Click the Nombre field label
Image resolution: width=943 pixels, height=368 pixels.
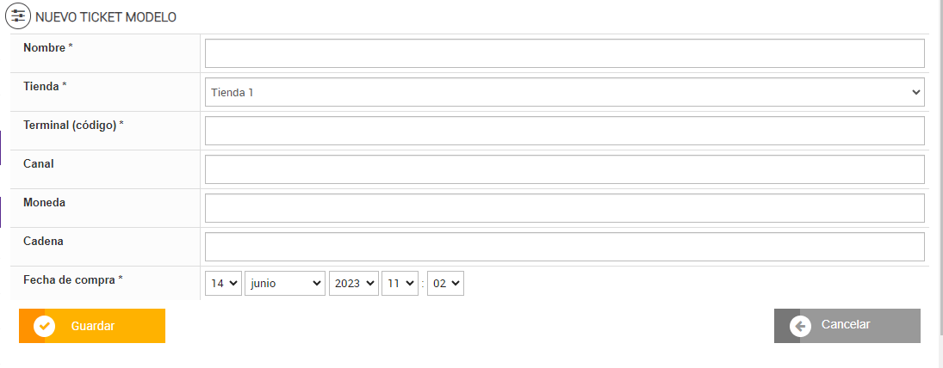click(46, 47)
